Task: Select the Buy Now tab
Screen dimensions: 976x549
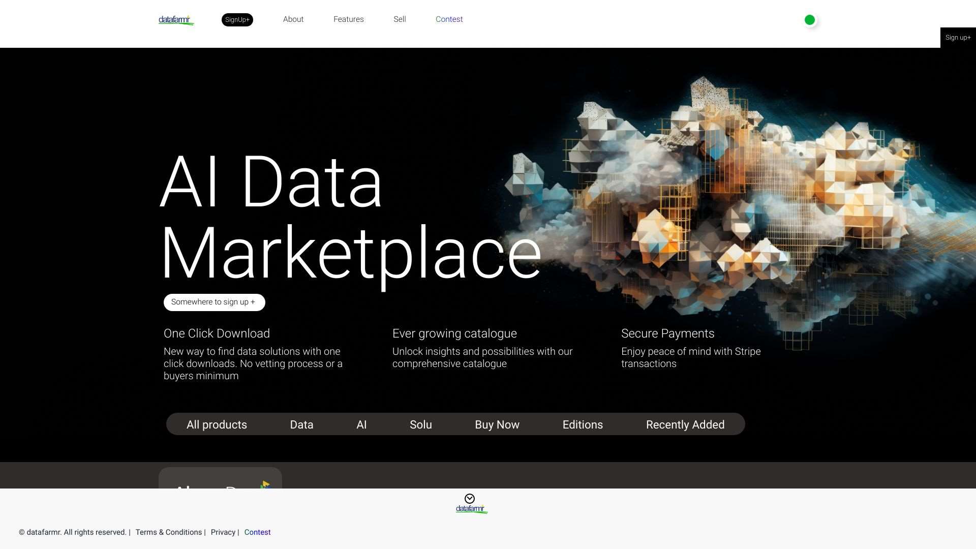Action: [497, 424]
